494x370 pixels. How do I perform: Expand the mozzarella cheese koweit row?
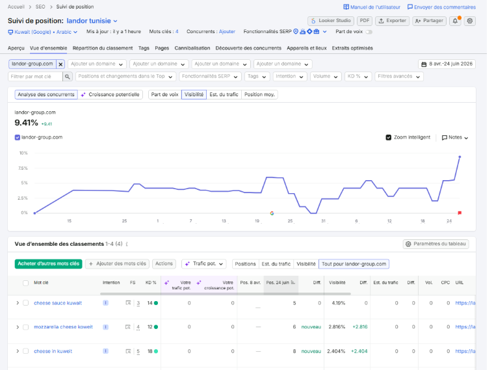[18, 327]
